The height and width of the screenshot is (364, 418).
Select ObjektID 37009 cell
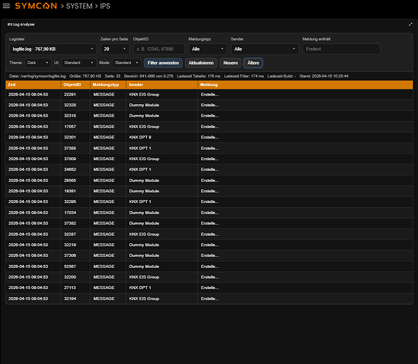(x=76, y=159)
